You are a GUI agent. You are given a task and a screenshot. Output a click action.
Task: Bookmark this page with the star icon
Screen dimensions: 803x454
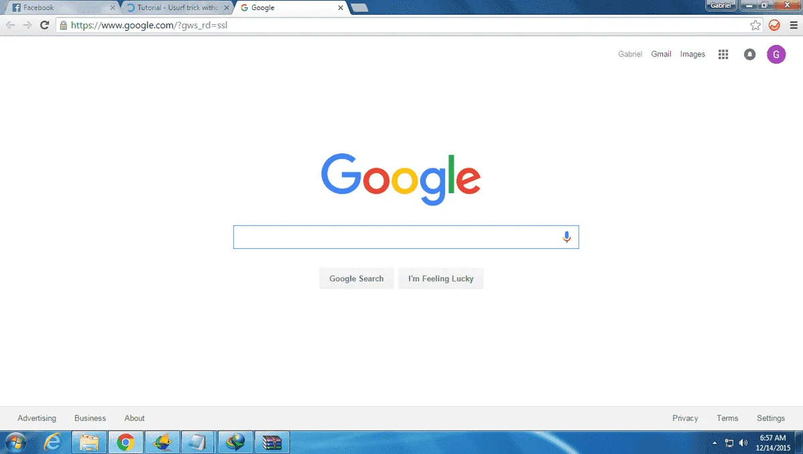[755, 25]
